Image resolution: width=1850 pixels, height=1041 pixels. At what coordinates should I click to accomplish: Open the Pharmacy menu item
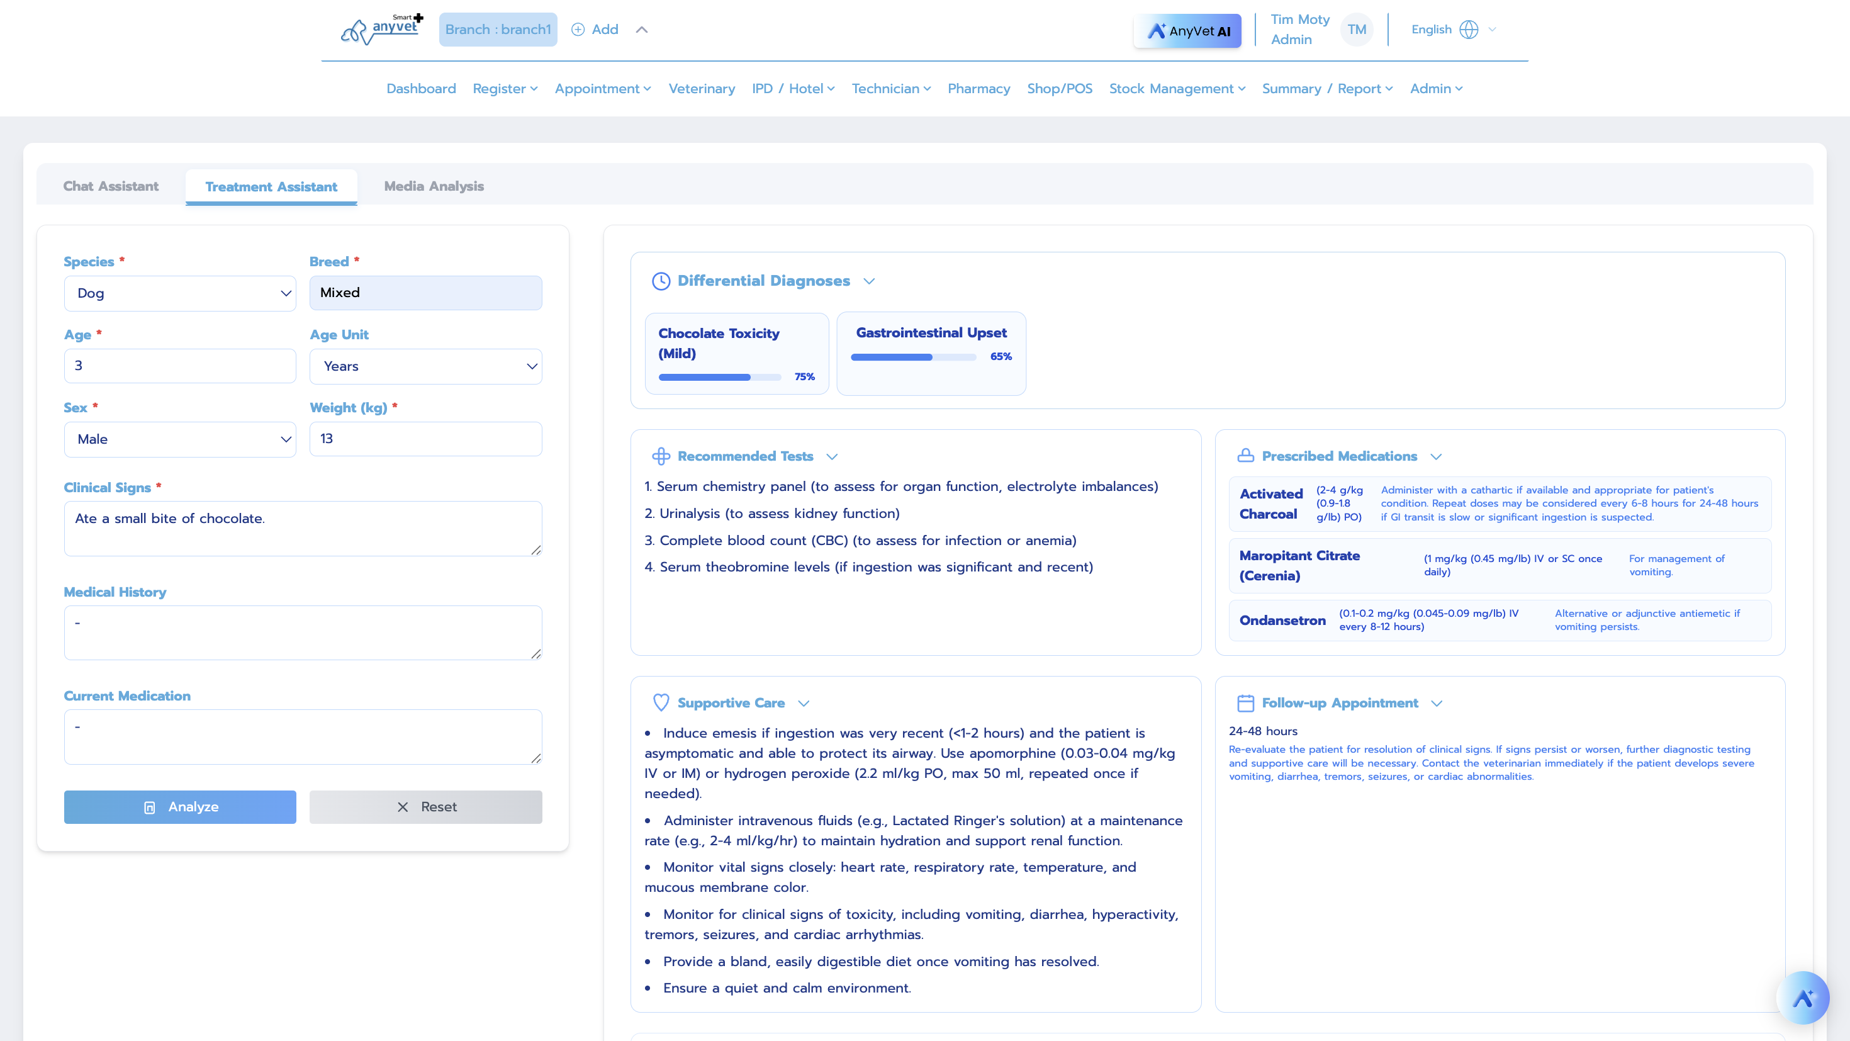(979, 88)
